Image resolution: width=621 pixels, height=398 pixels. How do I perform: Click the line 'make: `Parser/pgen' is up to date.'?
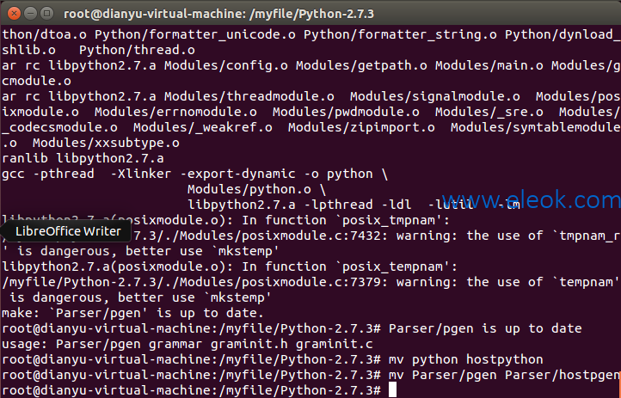click(133, 313)
